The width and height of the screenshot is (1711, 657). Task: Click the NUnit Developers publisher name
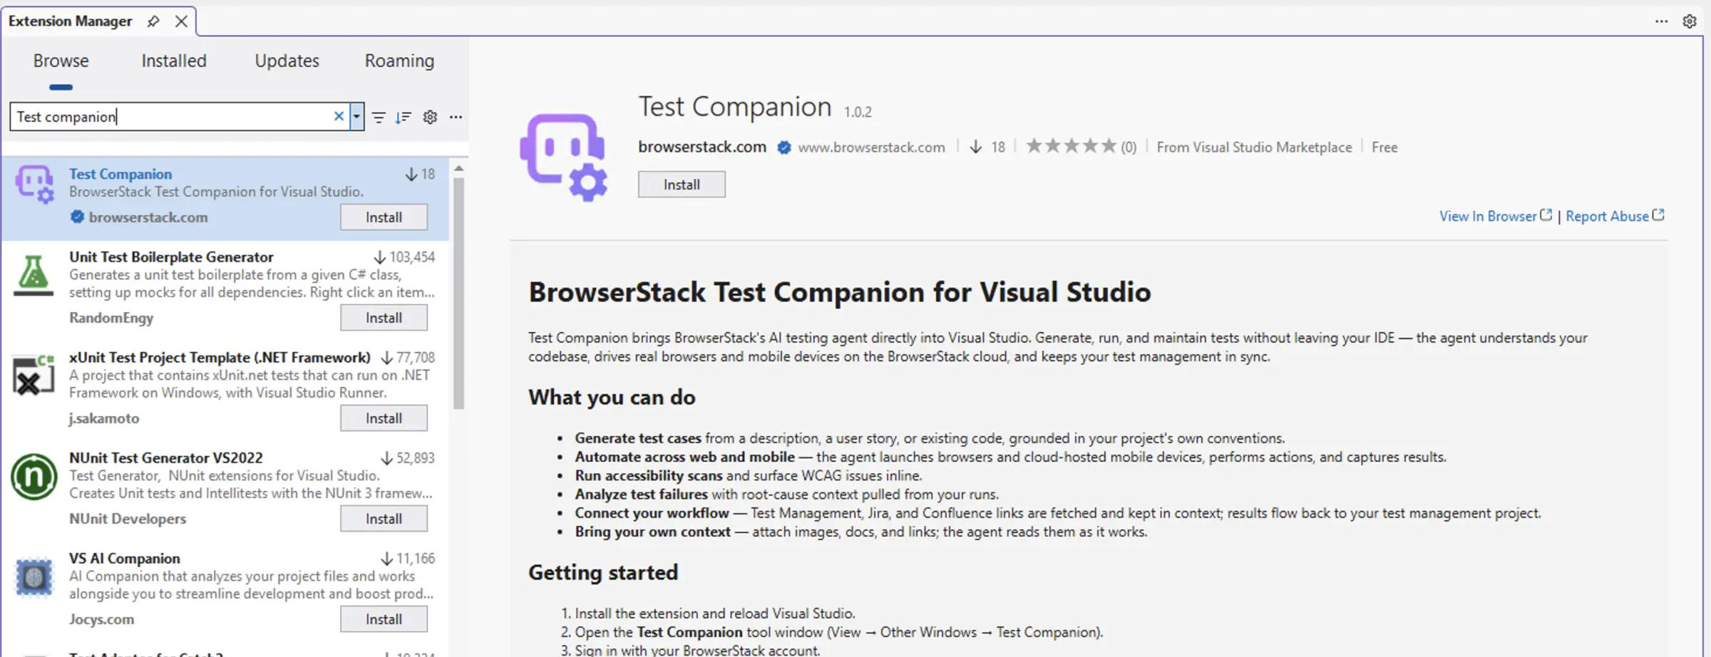tap(128, 519)
